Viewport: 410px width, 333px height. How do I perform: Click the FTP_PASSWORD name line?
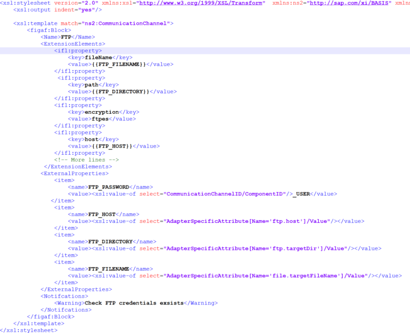pos(111,187)
